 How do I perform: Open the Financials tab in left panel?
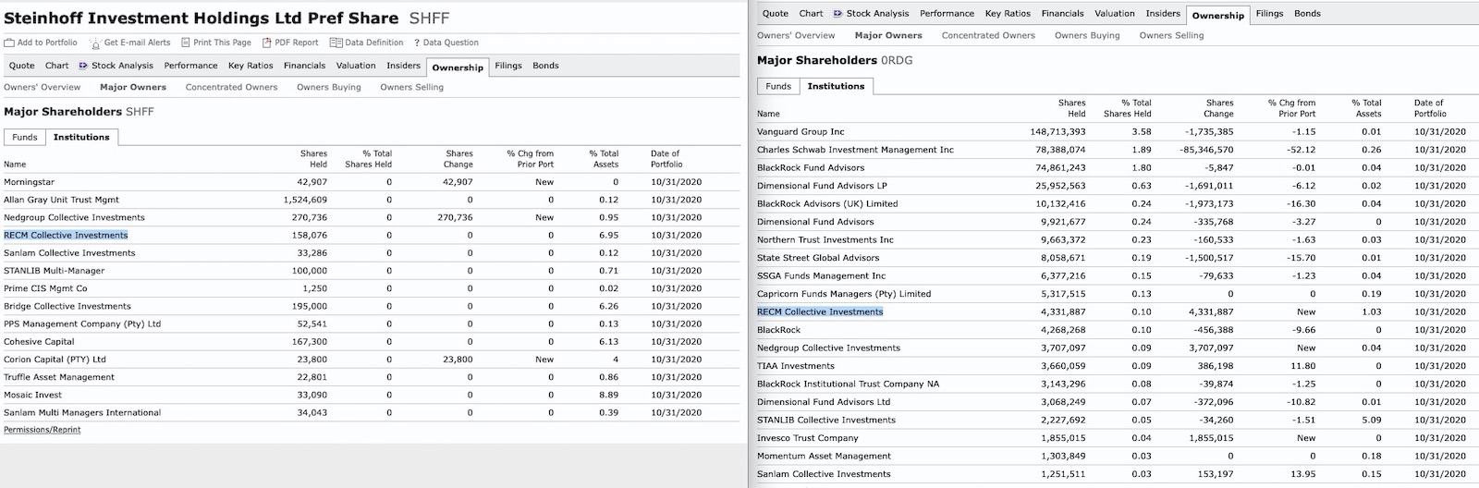(304, 66)
